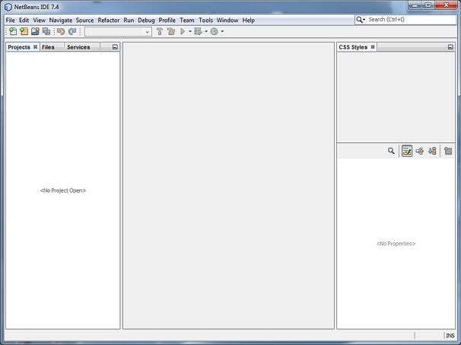Toggle the alphabetical sort view button
The height and width of the screenshot is (345, 461).
(431, 151)
